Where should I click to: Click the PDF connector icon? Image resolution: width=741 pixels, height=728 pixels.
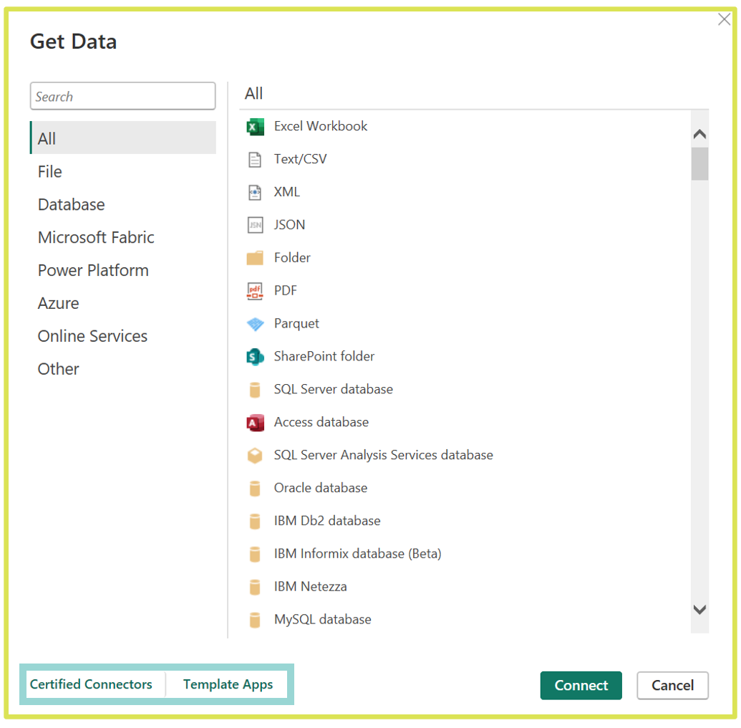tap(255, 291)
